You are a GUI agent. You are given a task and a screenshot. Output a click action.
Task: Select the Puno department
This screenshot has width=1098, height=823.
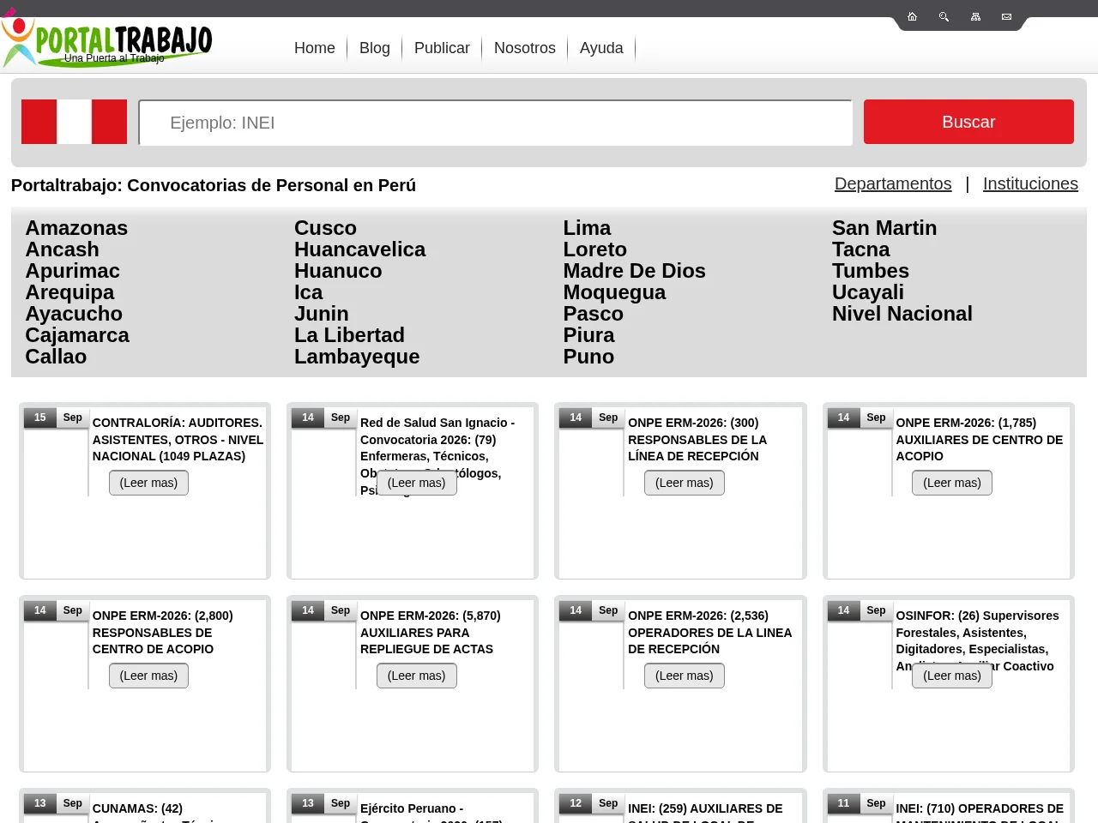[588, 357]
